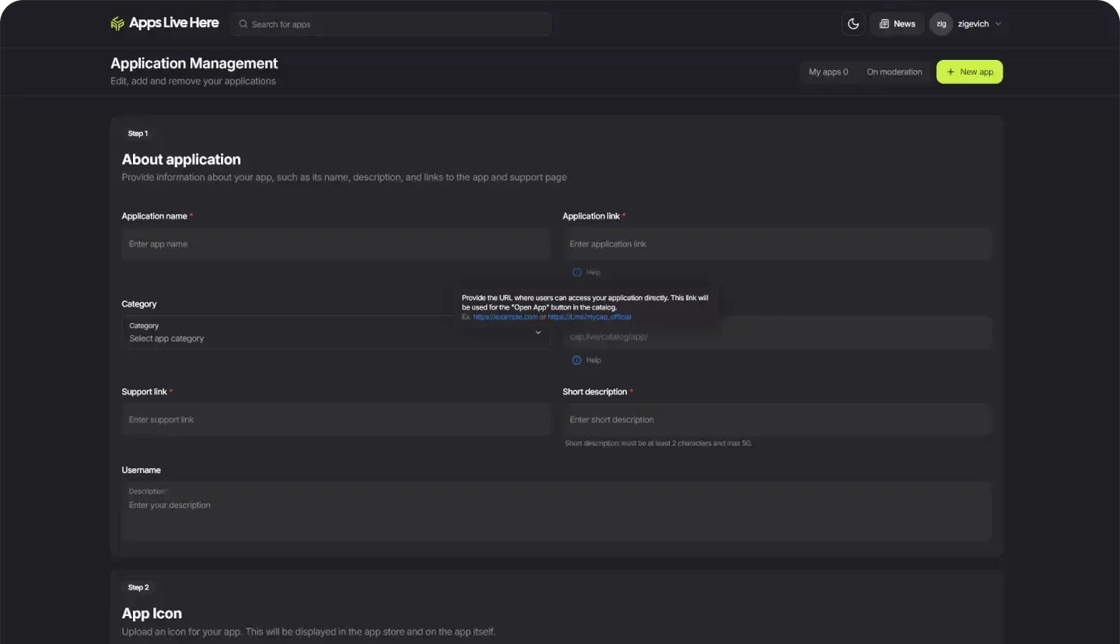Image resolution: width=1120 pixels, height=644 pixels.
Task: Click the Application link input field
Action: pos(776,244)
